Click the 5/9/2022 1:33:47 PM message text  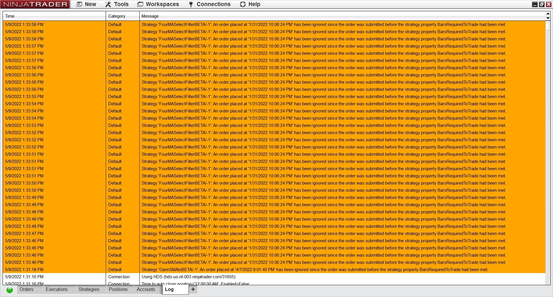[324, 234]
